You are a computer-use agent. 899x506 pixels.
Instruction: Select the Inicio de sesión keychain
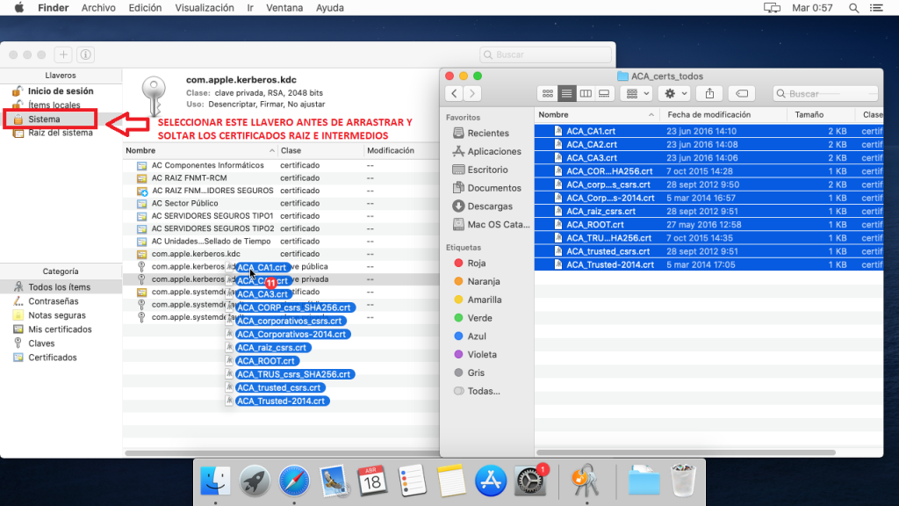click(61, 91)
